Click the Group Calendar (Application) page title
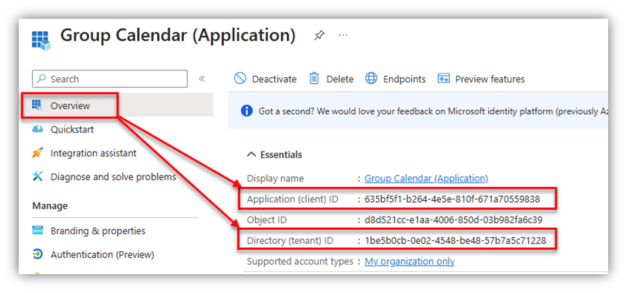The image size is (627, 293). click(178, 36)
